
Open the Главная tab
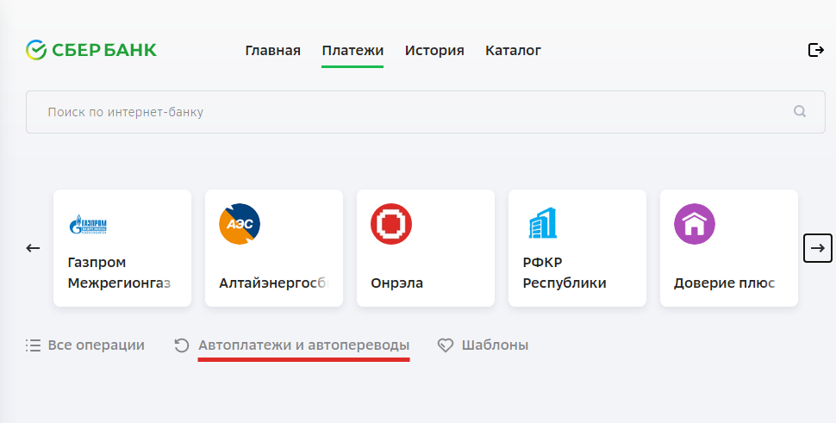coord(273,51)
